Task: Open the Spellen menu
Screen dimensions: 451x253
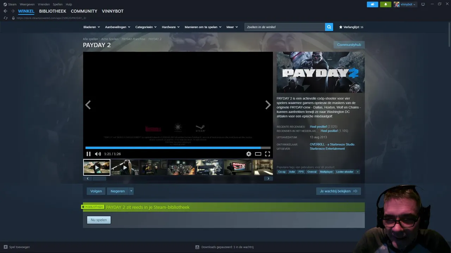Action: 58,4
